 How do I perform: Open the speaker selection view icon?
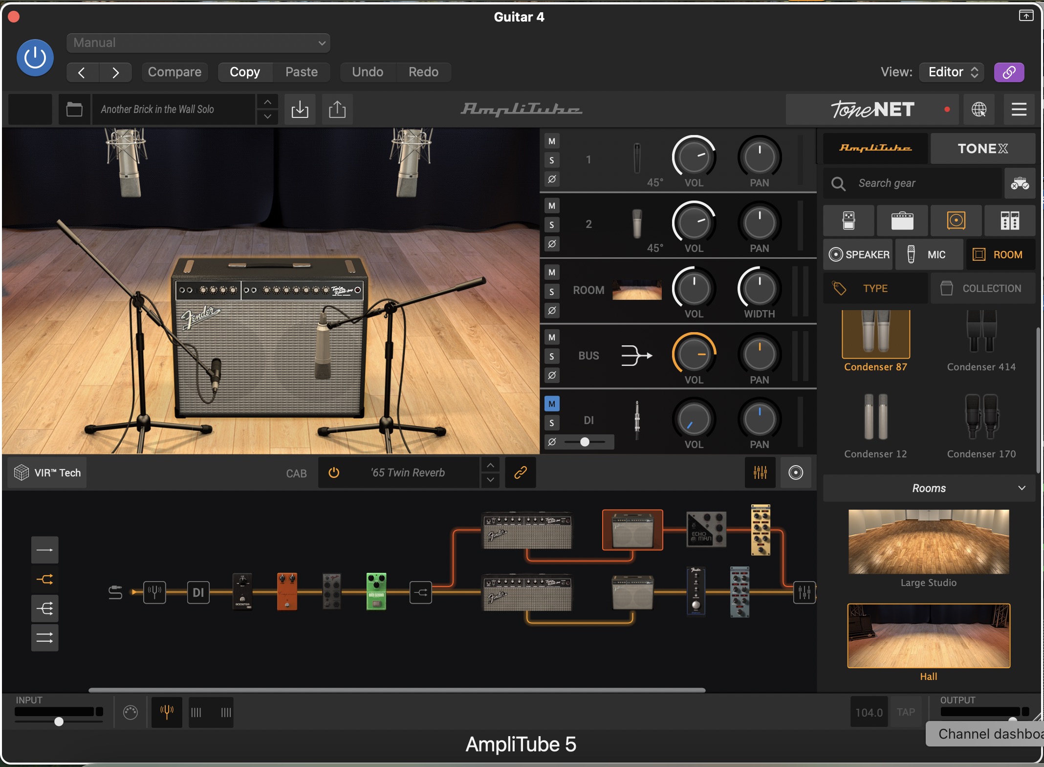[796, 473]
